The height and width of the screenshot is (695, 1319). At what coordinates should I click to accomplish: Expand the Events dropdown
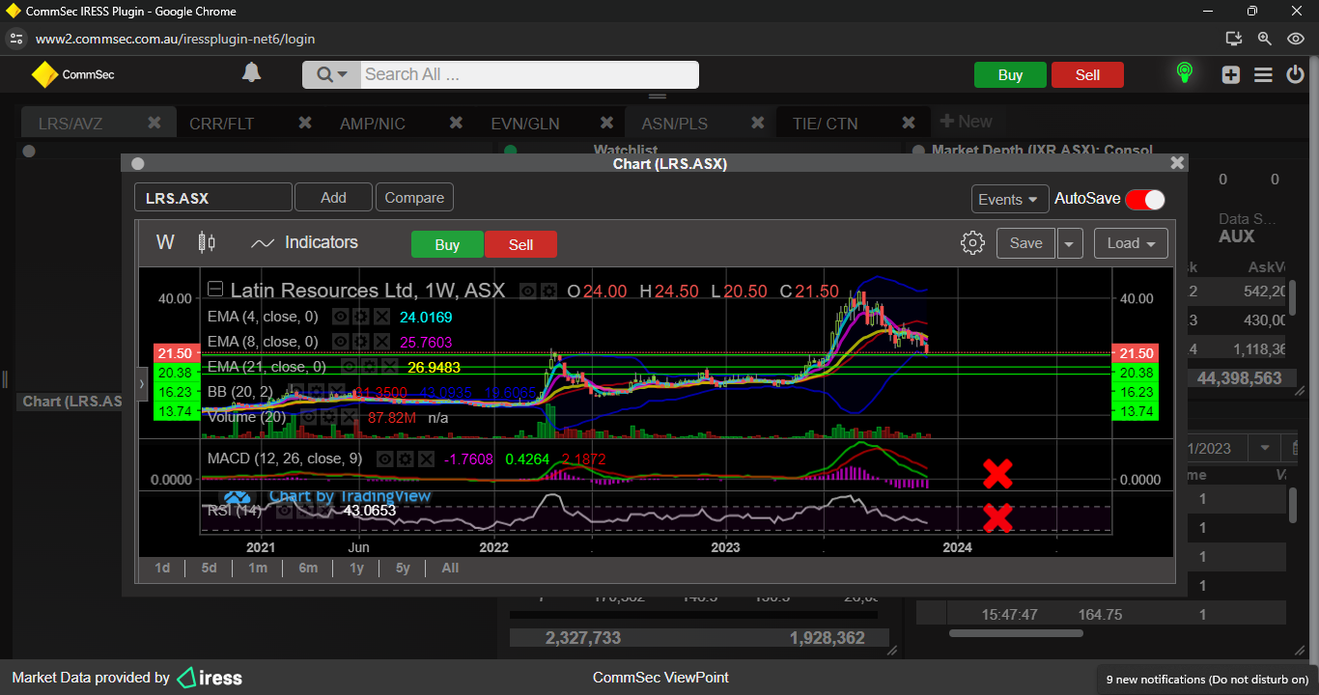coord(1010,199)
